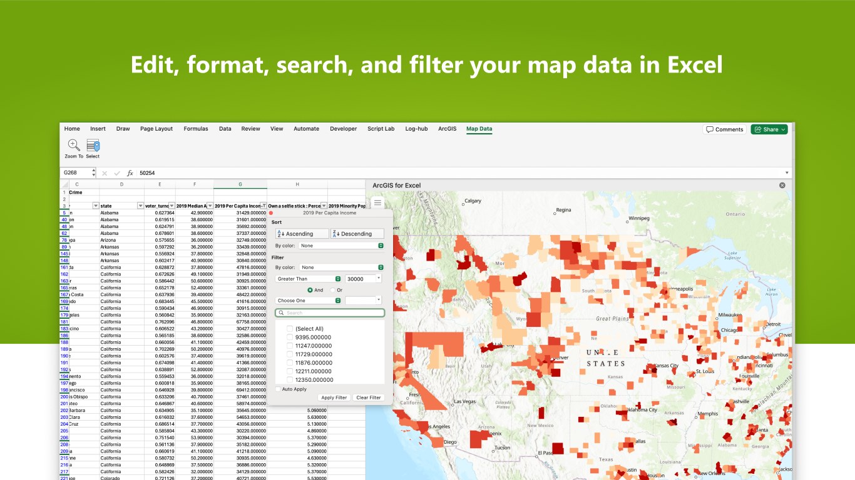Close the ArcGIS for Excel pane
This screenshot has height=480, width=855.
point(782,186)
